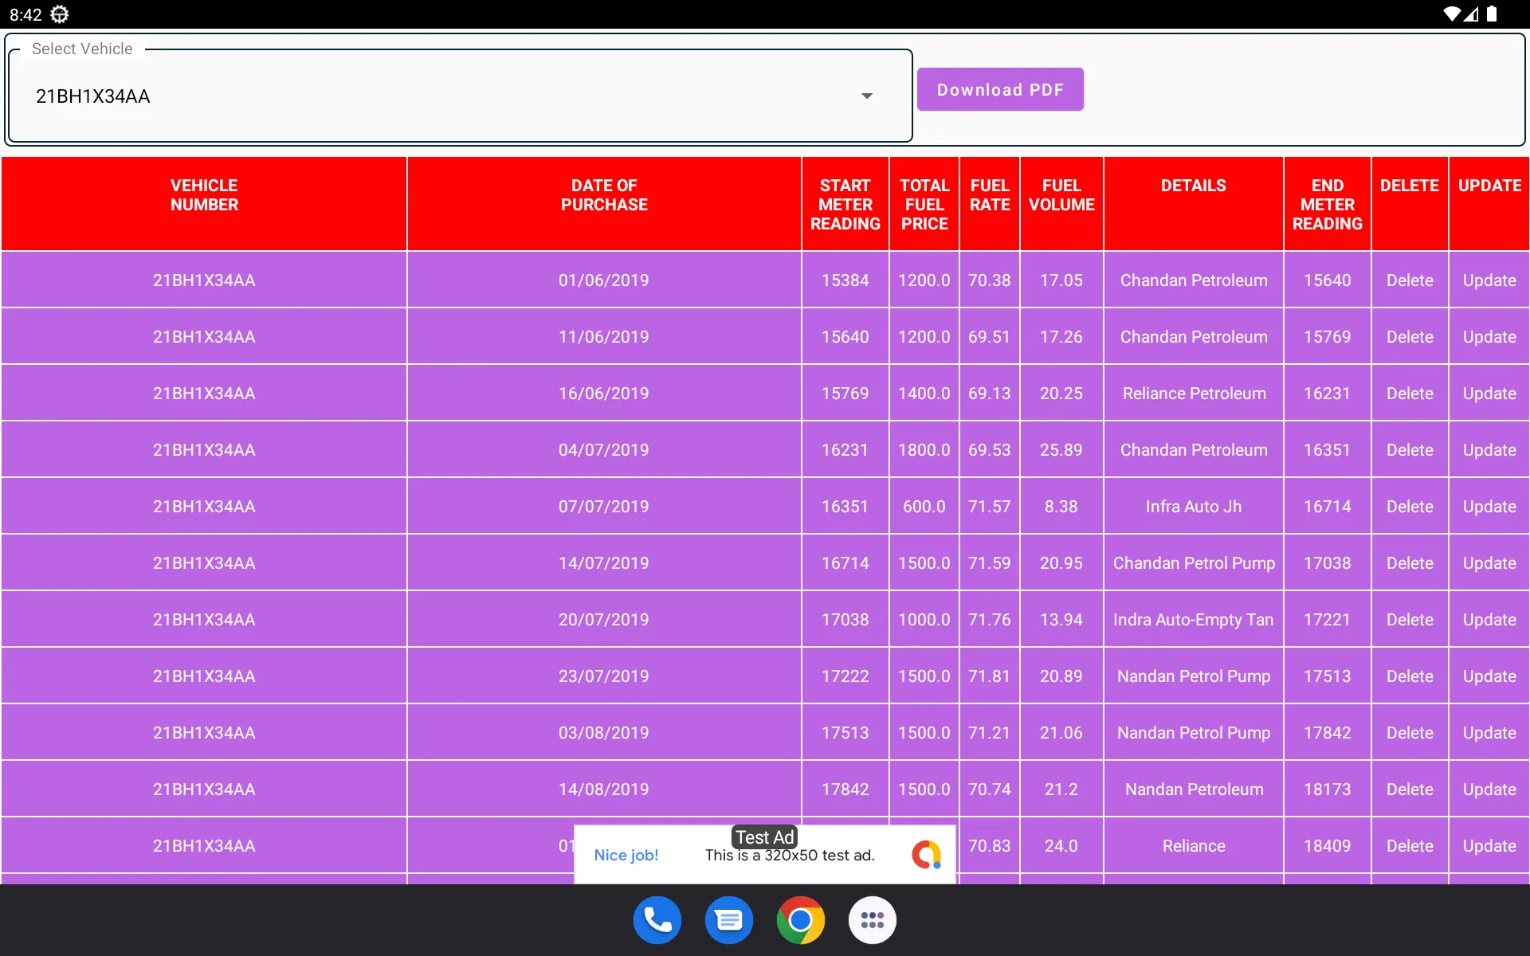Click the Chandan Petrol Pump cell

click(x=1194, y=563)
